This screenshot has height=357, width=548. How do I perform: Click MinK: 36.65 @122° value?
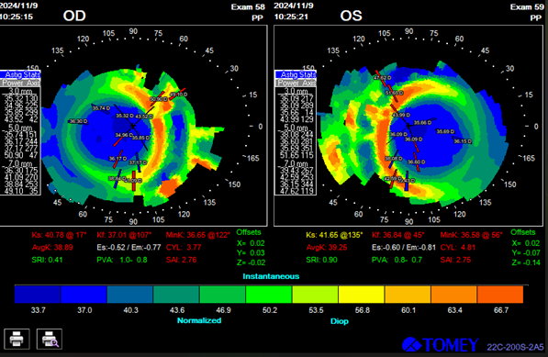tap(198, 235)
